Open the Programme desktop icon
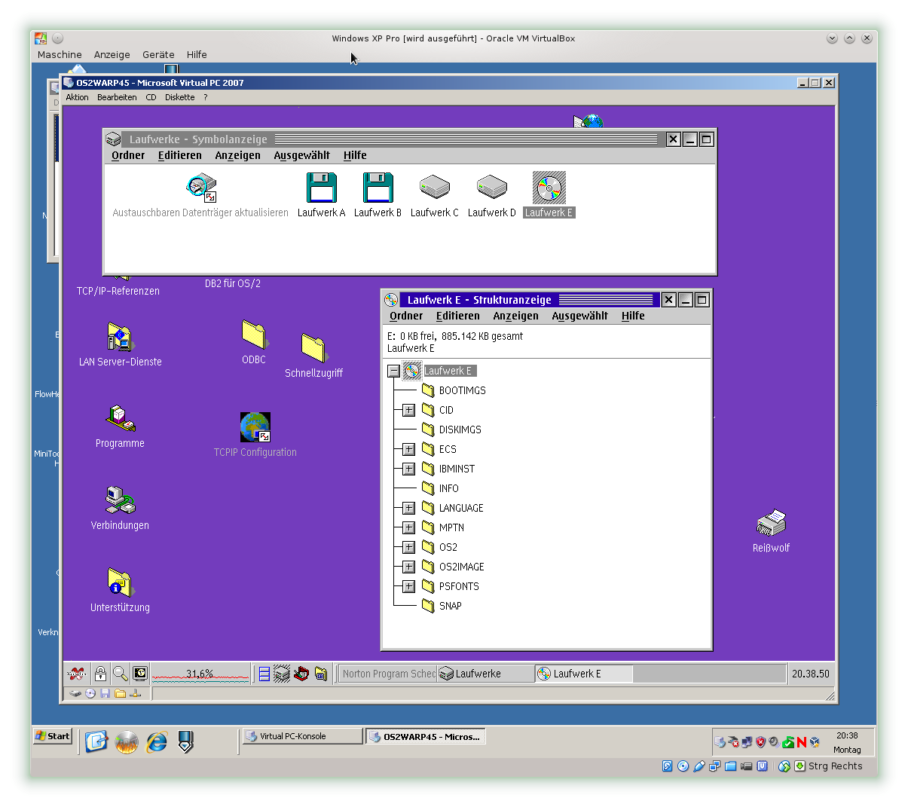908x807 pixels. (120, 418)
